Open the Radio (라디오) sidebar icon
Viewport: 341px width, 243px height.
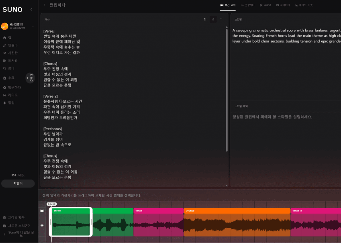click(x=4, y=95)
